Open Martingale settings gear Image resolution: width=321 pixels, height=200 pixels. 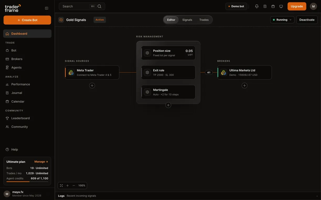[147, 92]
